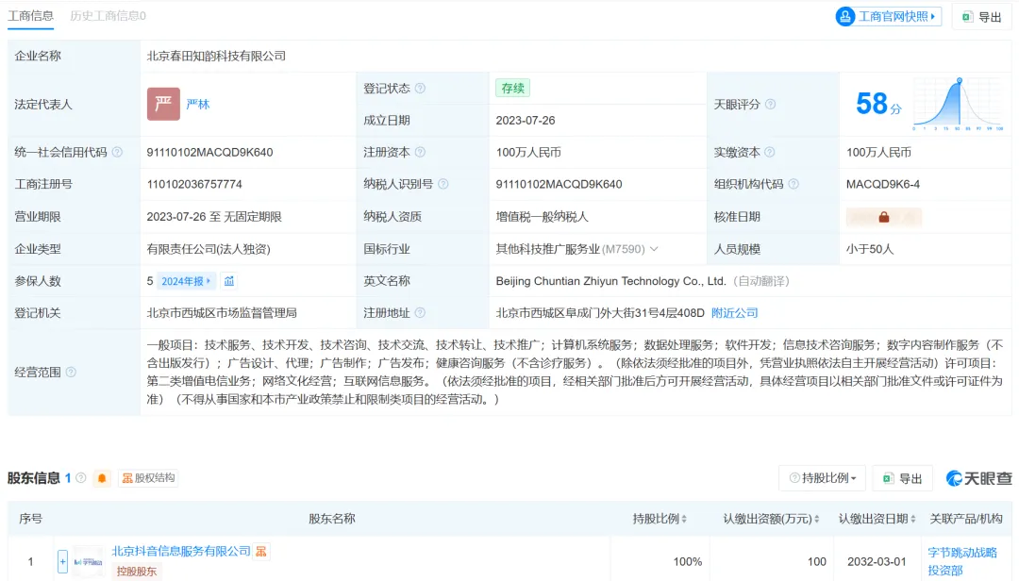
Task: Click English name Beijing Chuntian Zhiyun Technology
Action: pyautogui.click(x=610, y=281)
